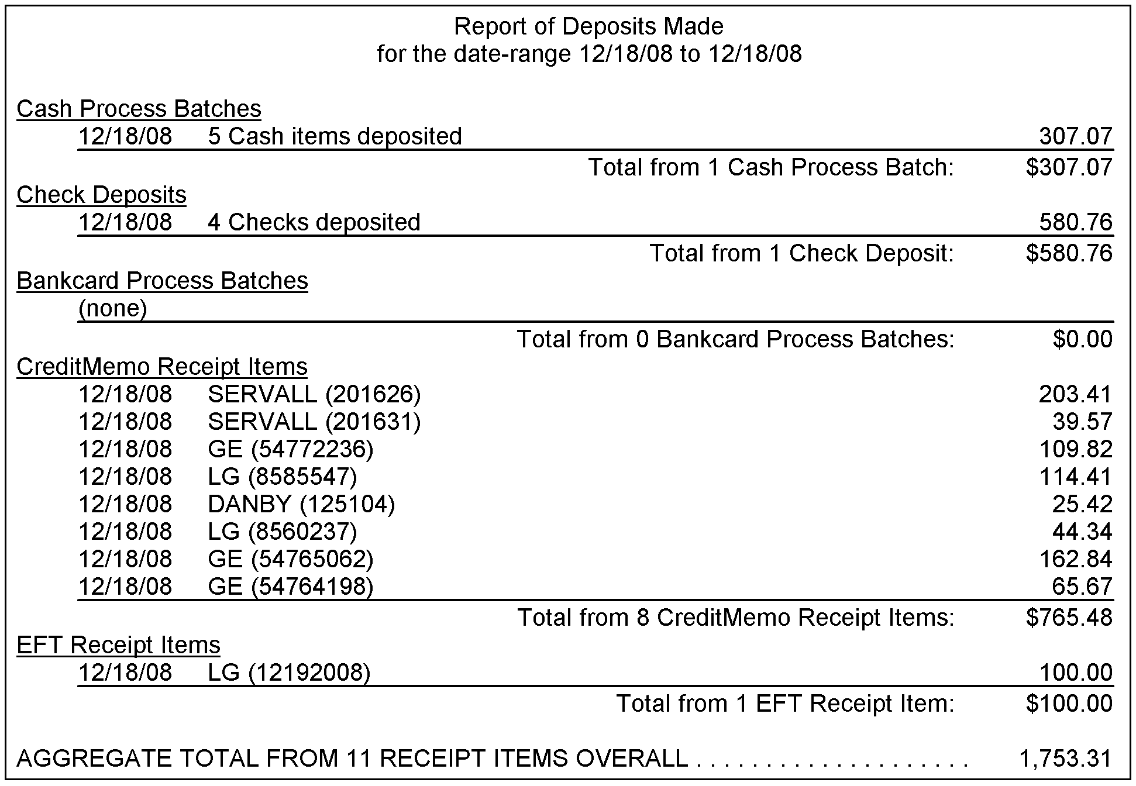Click the CreditMemo Receipt Items heading
The image size is (1136, 786).
point(162,367)
